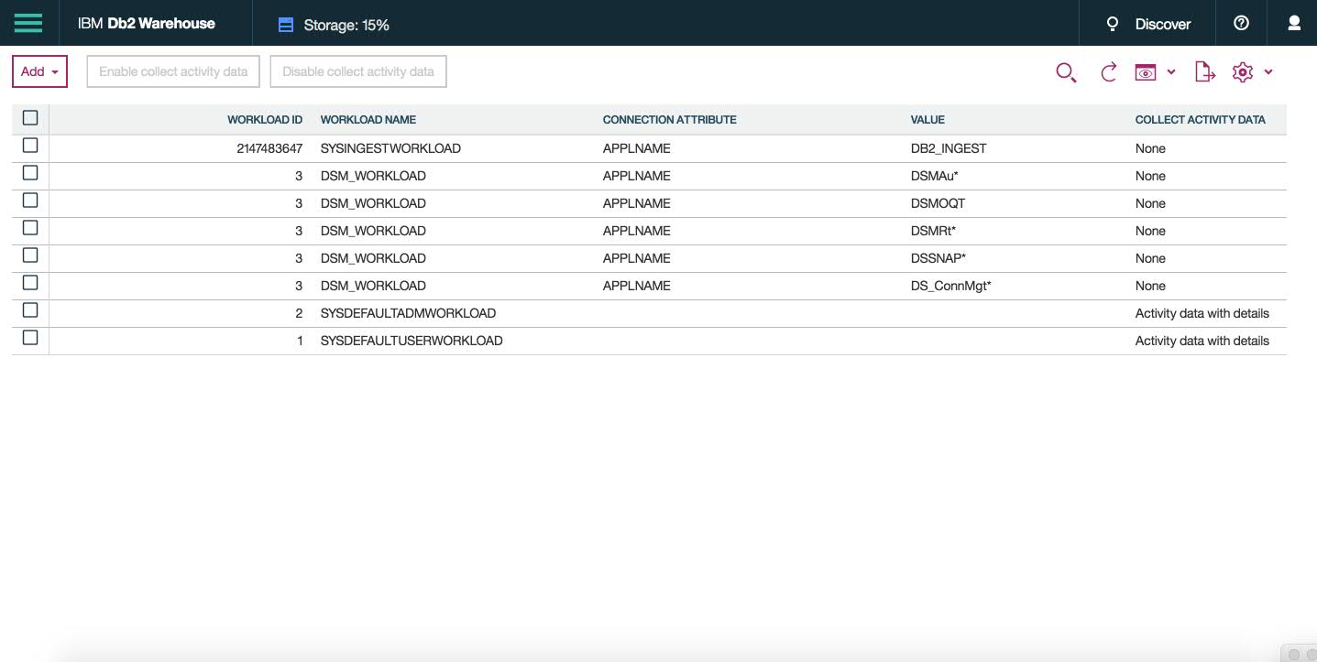1317x662 pixels.
Task: Open the Add dropdown button
Action: [39, 71]
